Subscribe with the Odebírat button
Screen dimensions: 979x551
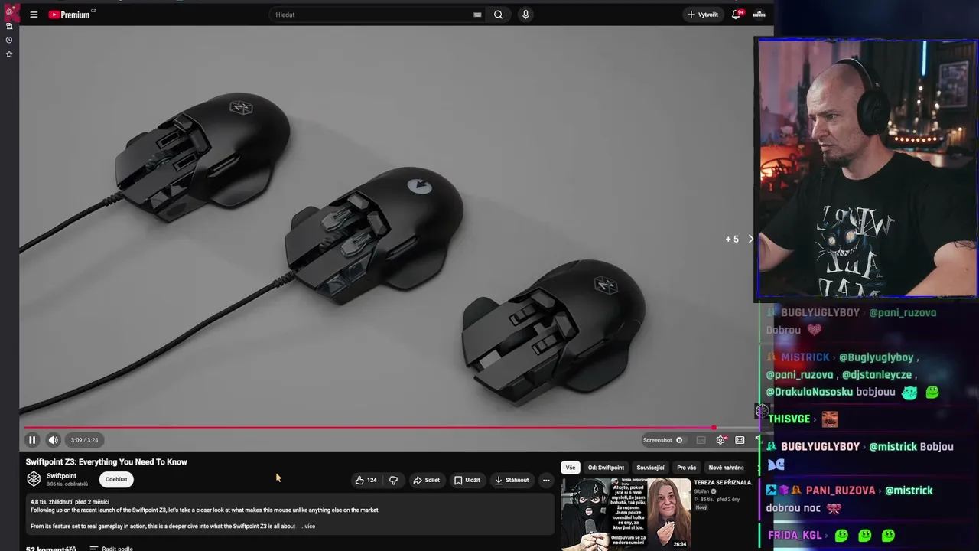point(116,479)
